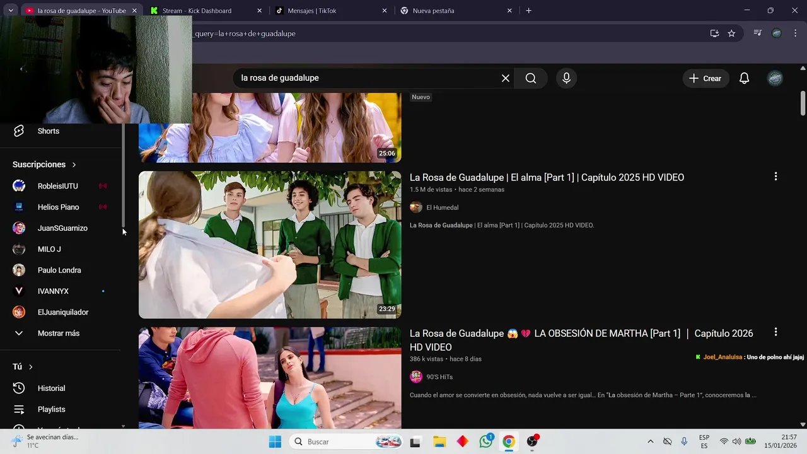Open the weather widget

click(x=45, y=441)
